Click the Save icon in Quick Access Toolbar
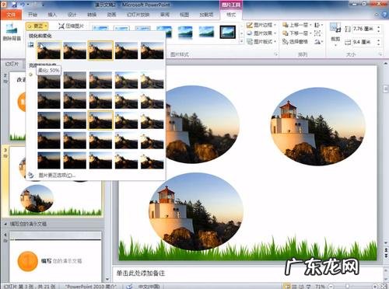Screen dimensions: 389x289 point(14,5)
